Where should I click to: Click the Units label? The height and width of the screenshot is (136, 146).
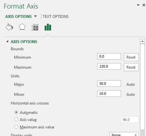(15, 76)
